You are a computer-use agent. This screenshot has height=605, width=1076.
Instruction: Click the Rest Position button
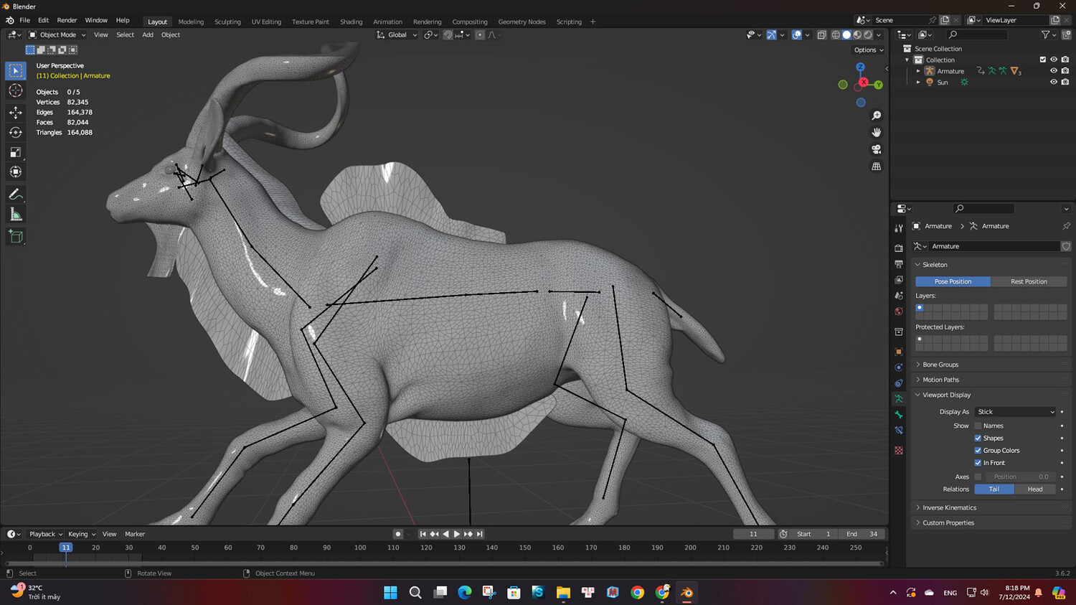tap(1029, 282)
